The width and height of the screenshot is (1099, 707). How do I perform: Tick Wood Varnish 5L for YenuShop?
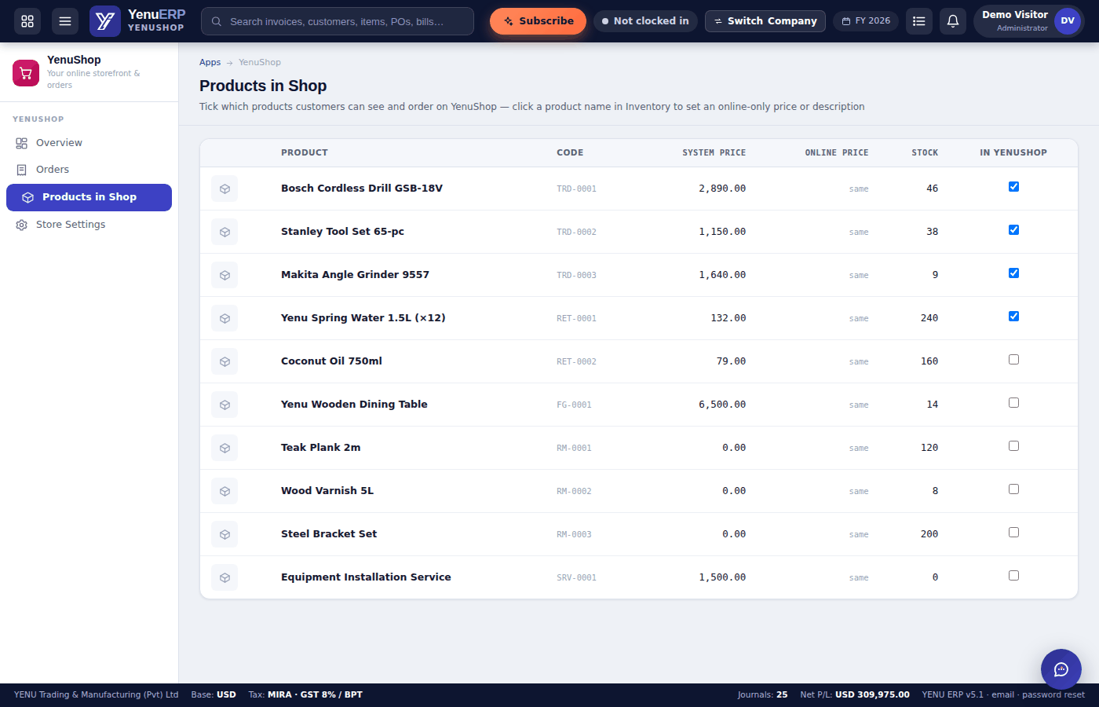point(1013,489)
